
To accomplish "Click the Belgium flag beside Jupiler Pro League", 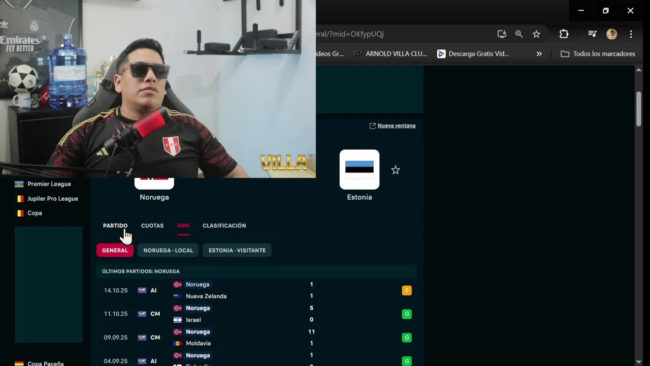I will pyautogui.click(x=19, y=199).
